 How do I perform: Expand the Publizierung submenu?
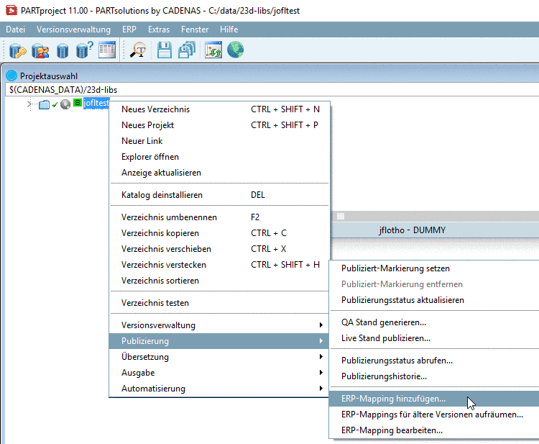[x=219, y=341]
